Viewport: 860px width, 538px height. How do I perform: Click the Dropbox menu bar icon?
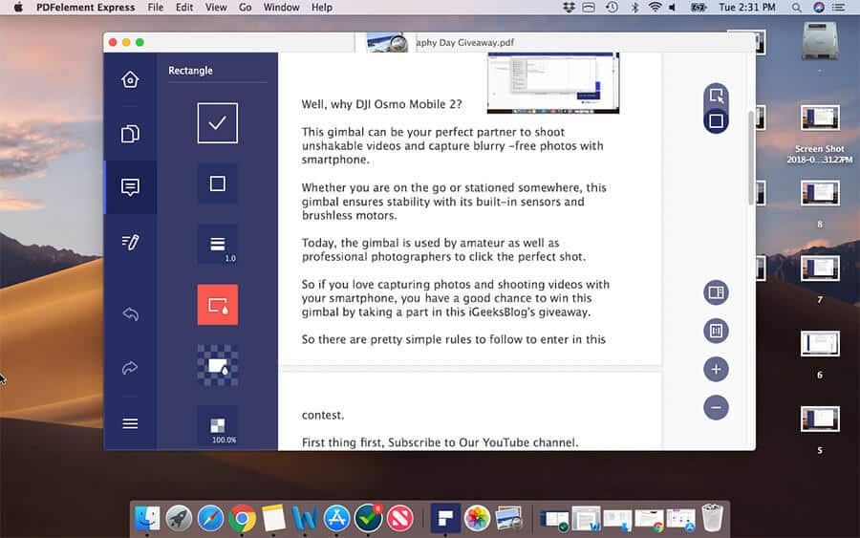569,7
